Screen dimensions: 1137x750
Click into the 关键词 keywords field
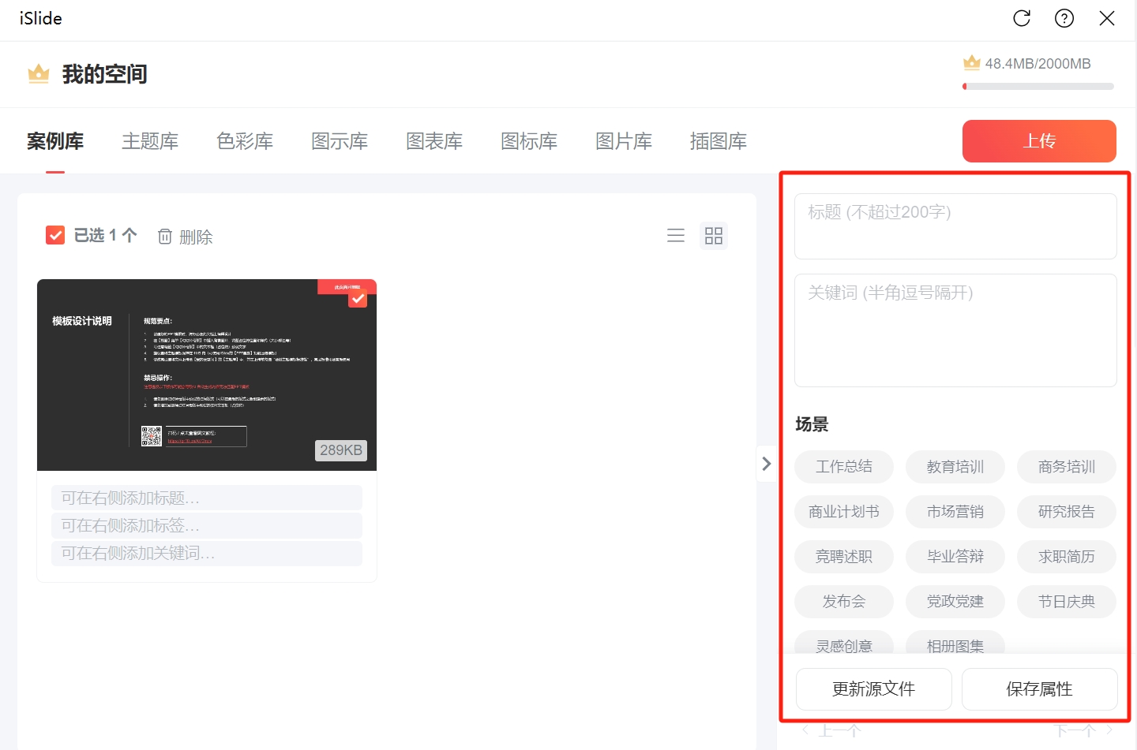tap(955, 330)
